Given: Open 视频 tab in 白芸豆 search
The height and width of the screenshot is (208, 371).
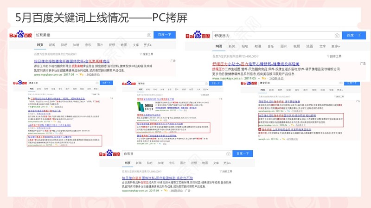Looking at the screenshot, I should click(194, 163).
